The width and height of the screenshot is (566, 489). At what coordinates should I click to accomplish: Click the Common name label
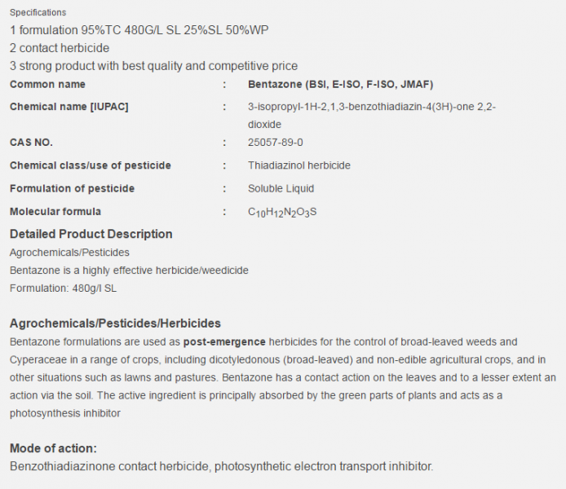pos(47,85)
